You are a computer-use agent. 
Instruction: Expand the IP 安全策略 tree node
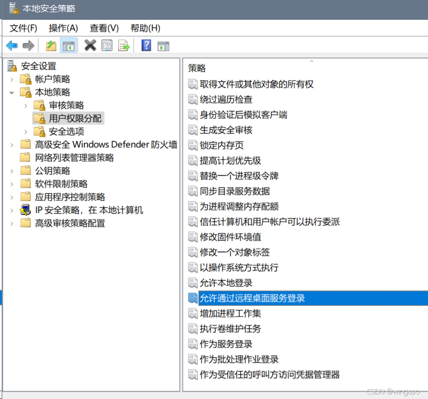(12, 210)
